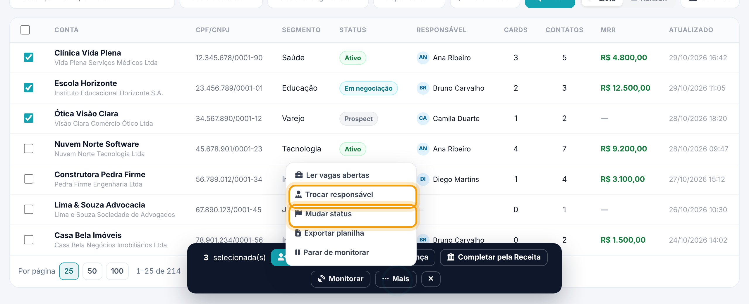Click the Ativo badge on Nuvem Norte Software row
The height and width of the screenshot is (304, 749).
point(353,149)
